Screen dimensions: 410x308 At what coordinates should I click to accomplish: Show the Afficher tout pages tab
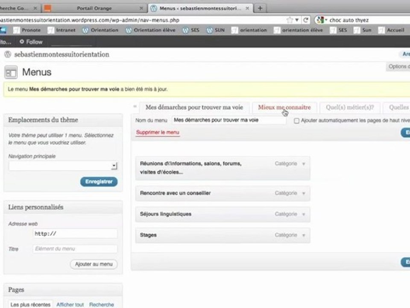tap(70, 305)
